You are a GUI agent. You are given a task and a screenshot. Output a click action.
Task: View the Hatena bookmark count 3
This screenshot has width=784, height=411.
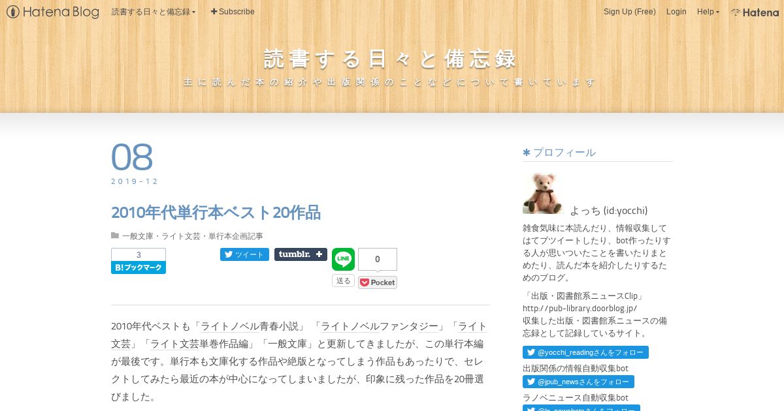pos(139,255)
